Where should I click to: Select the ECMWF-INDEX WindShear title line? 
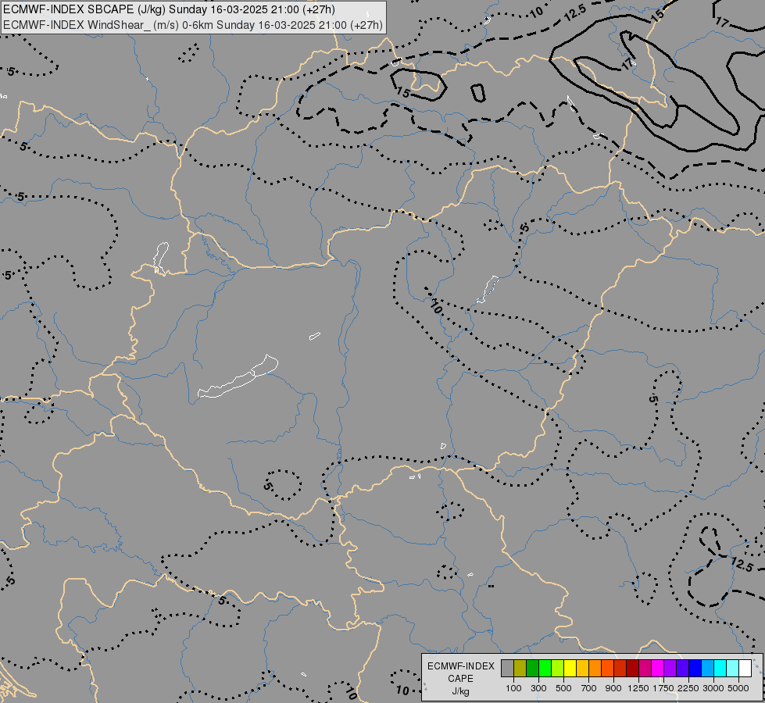(x=193, y=25)
